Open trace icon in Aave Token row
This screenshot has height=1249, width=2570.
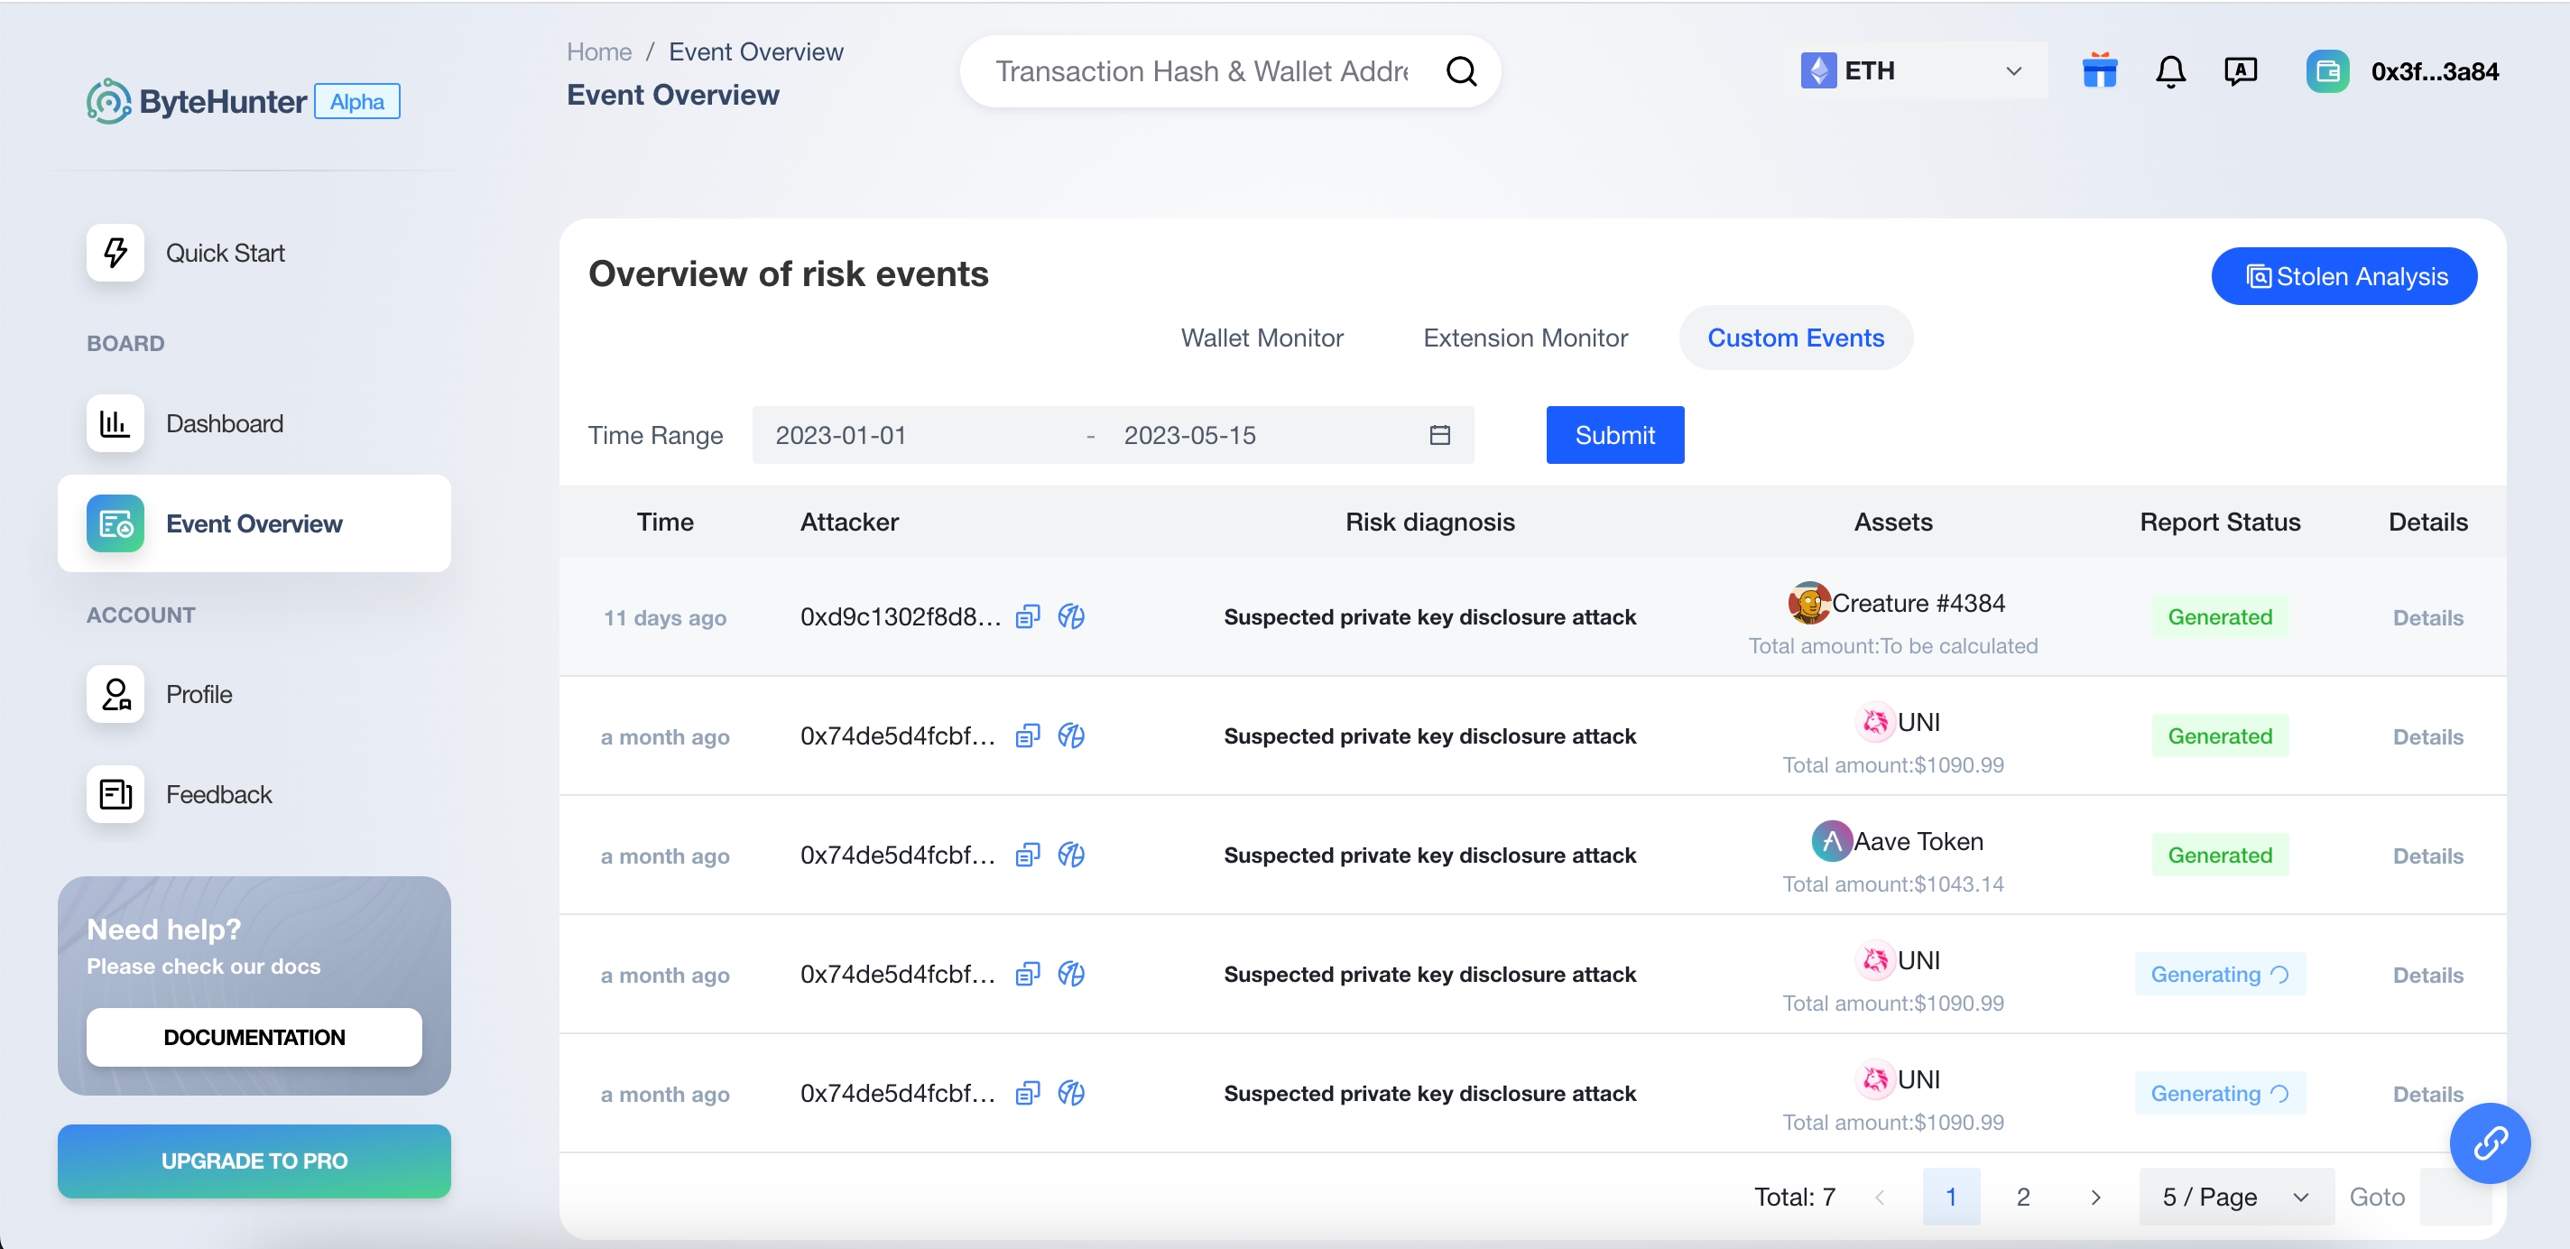[x=1070, y=855]
